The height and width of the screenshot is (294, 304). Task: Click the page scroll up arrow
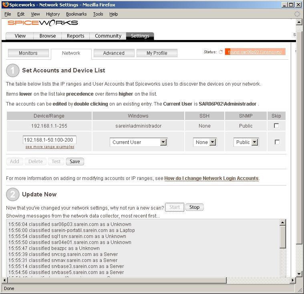(299, 22)
